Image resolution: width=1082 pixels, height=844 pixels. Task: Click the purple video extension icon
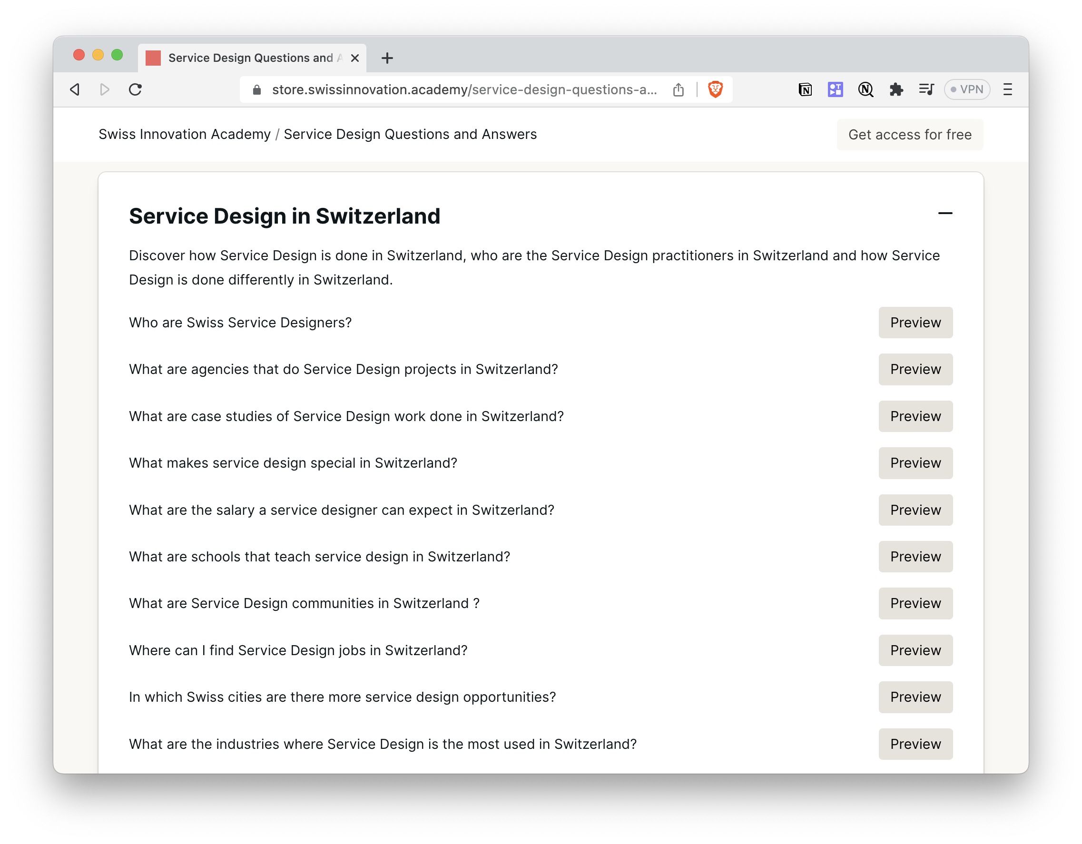click(835, 89)
